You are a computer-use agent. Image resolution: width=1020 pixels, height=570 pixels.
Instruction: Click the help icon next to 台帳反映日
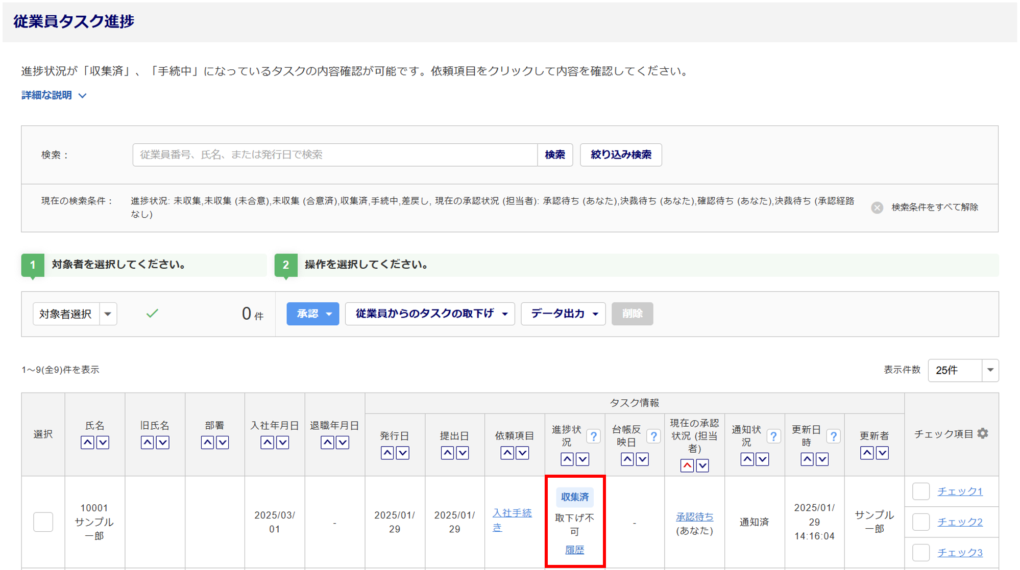(x=653, y=436)
